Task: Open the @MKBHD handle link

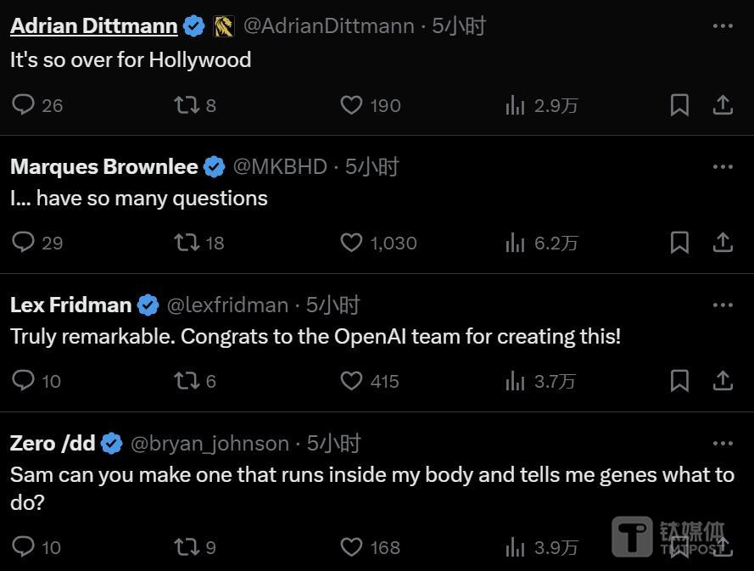Action: tap(280, 167)
